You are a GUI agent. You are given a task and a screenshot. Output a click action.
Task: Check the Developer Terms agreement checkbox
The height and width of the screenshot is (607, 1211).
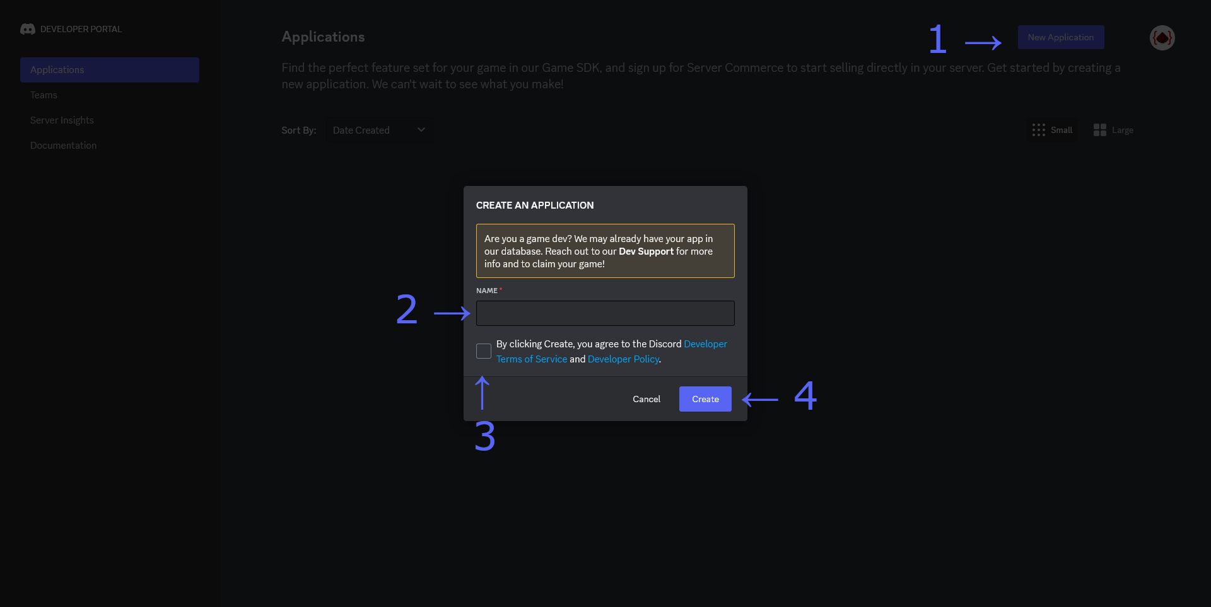(x=484, y=351)
